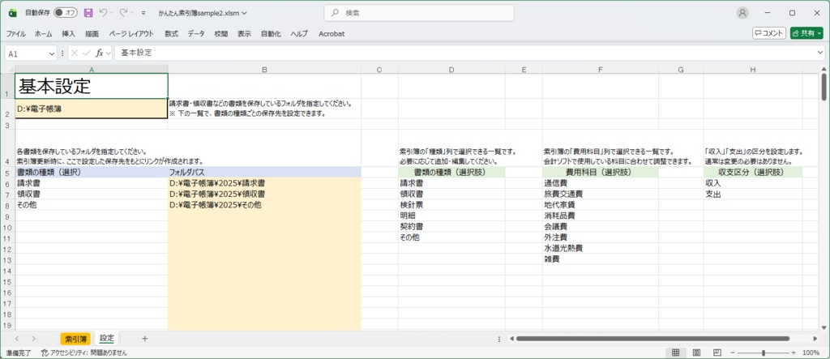Click the previous sheet navigation arrow
Screen dimensions: 830x359
tap(18, 339)
